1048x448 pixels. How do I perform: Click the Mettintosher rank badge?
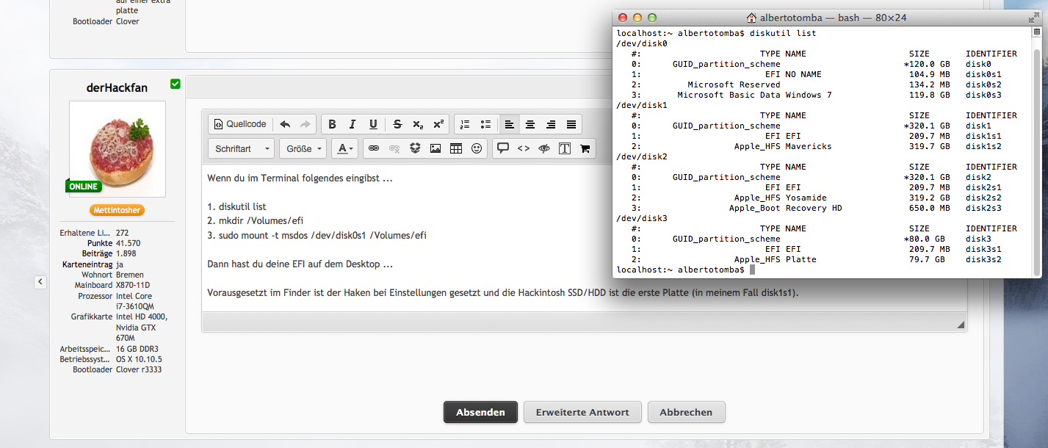click(x=118, y=210)
